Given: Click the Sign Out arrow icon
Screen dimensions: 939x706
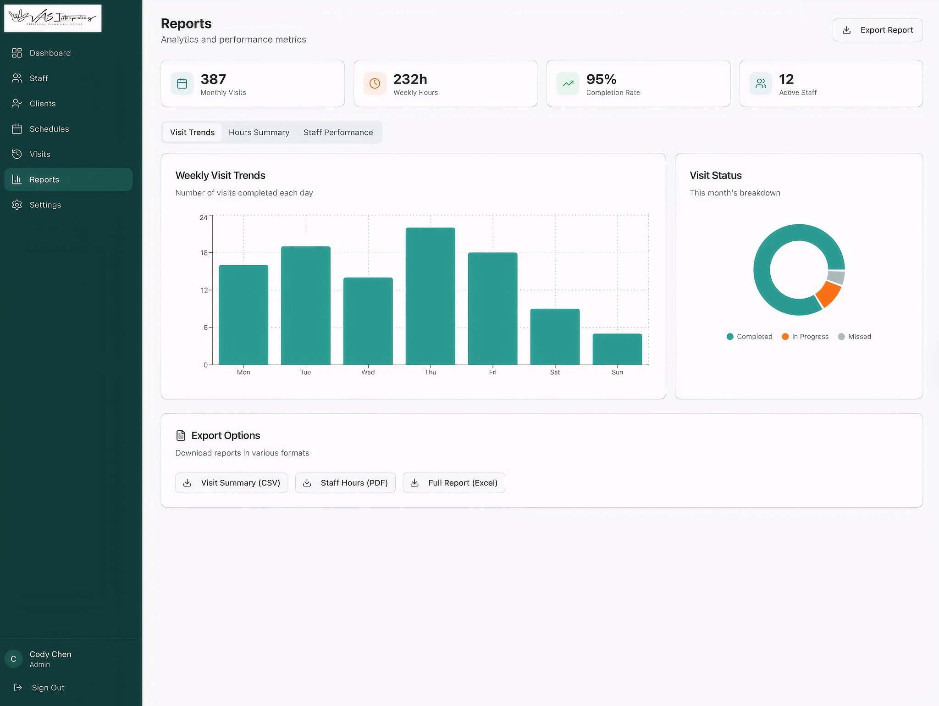Looking at the screenshot, I should pyautogui.click(x=18, y=687).
